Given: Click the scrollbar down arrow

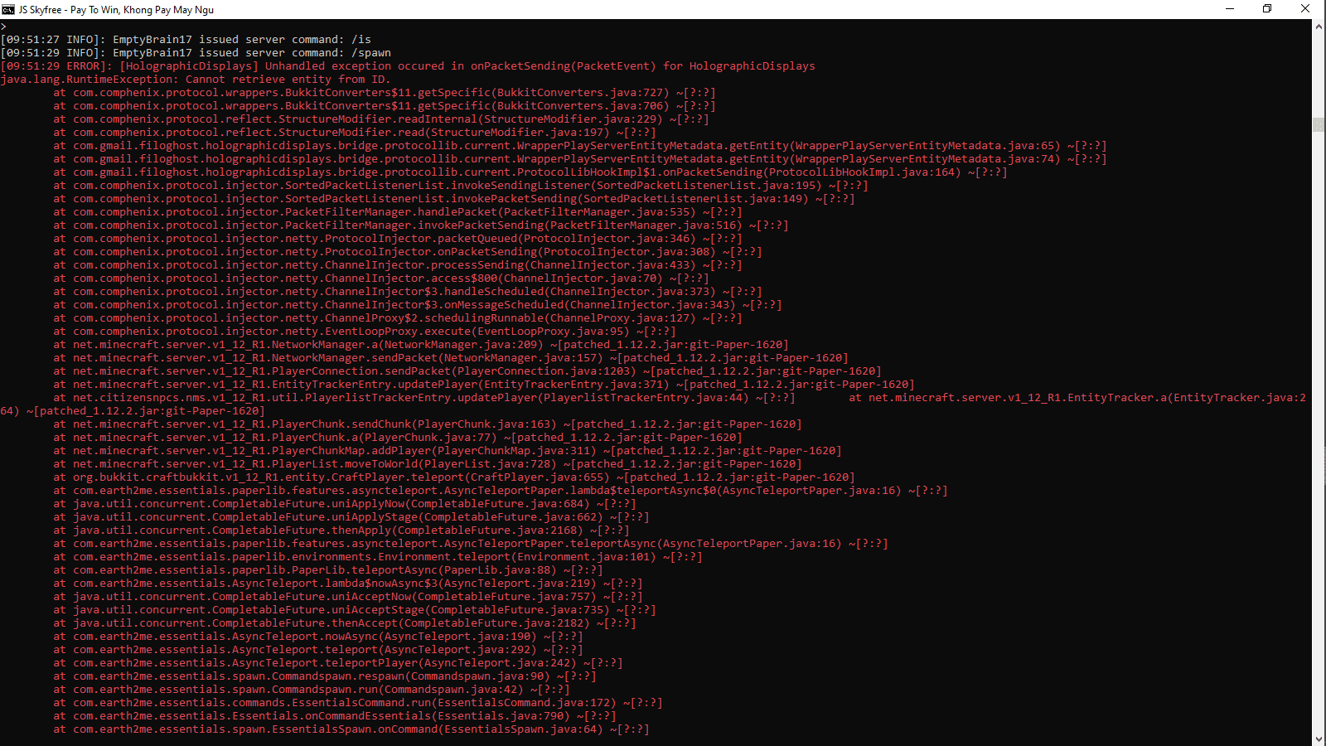Looking at the screenshot, I should (1319, 739).
